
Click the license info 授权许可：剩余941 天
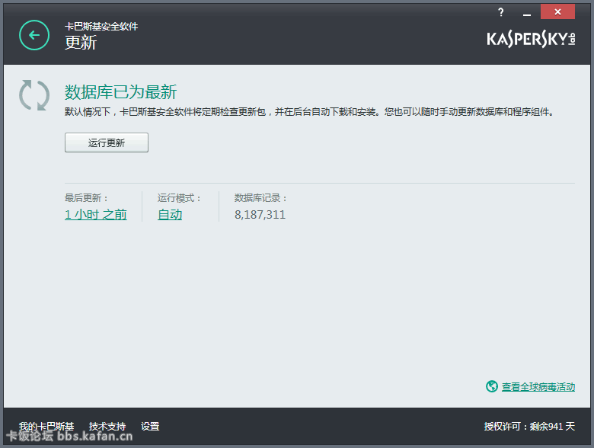click(x=529, y=427)
